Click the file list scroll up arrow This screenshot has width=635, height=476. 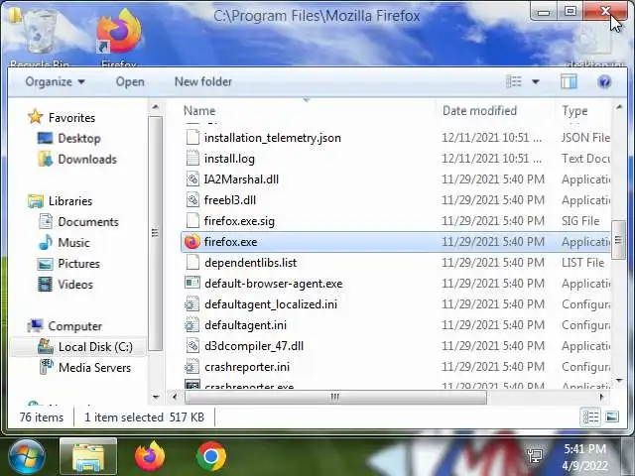coord(619,107)
